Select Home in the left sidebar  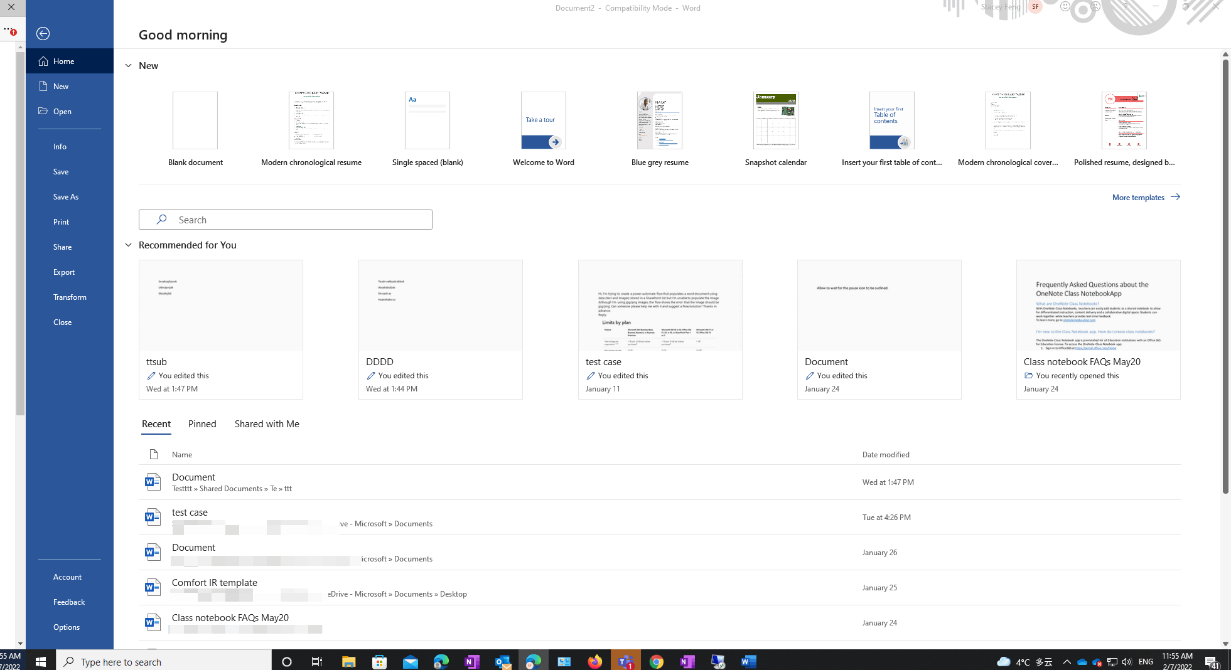coord(63,61)
